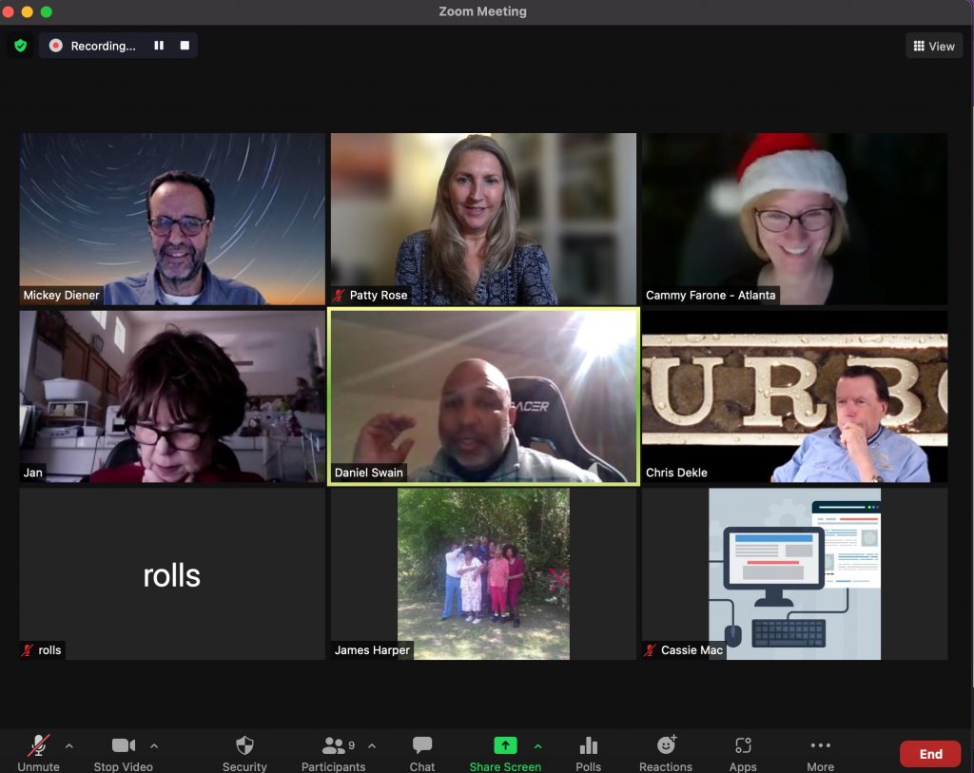This screenshot has height=773, width=974.
Task: Expand the Share Screen options chevron
Action: (x=537, y=746)
